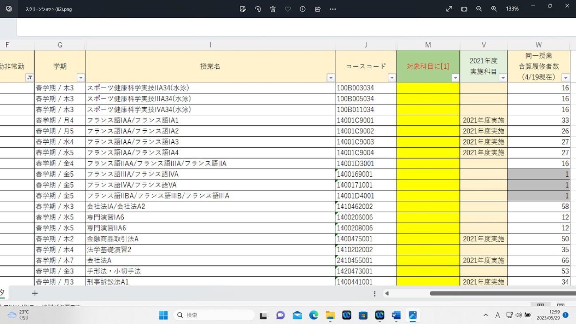The image size is (576, 324).
Task: Add the image to favorites with the heart
Action: tap(288, 9)
